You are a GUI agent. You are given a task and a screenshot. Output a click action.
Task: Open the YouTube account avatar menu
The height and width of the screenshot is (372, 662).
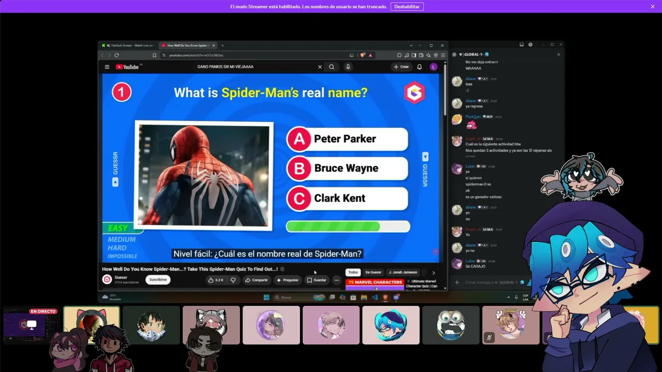pos(433,67)
